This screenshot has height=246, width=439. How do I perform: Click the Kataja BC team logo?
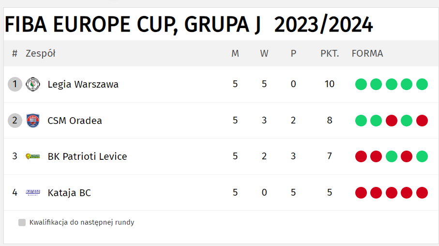click(33, 192)
